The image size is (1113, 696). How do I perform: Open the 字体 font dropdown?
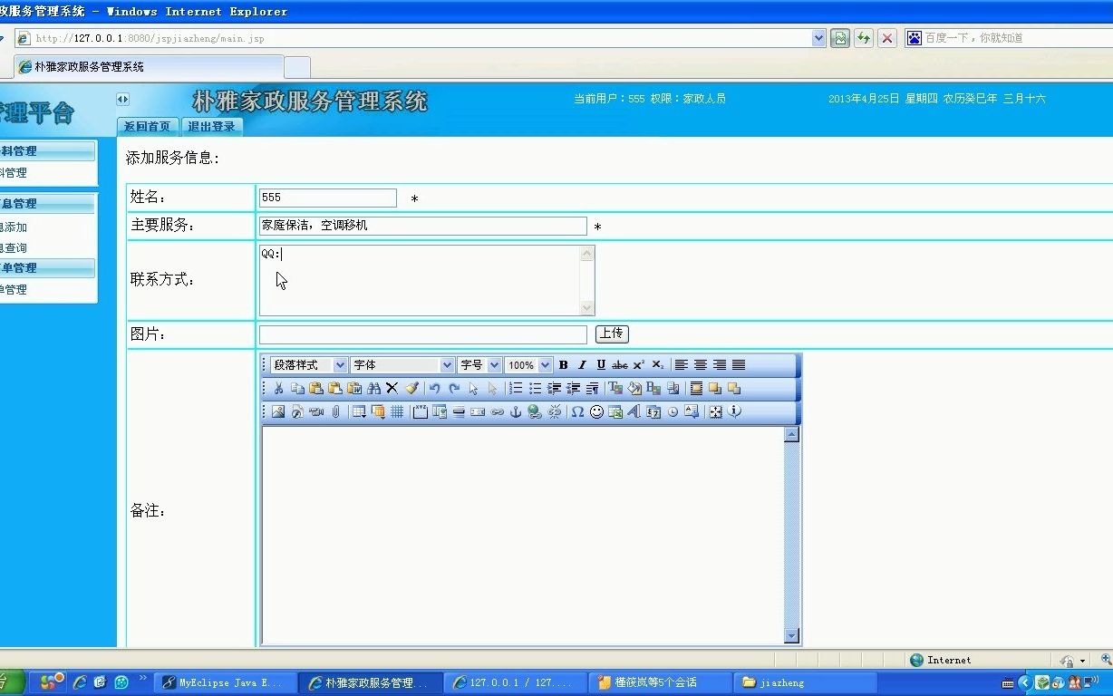click(x=403, y=364)
